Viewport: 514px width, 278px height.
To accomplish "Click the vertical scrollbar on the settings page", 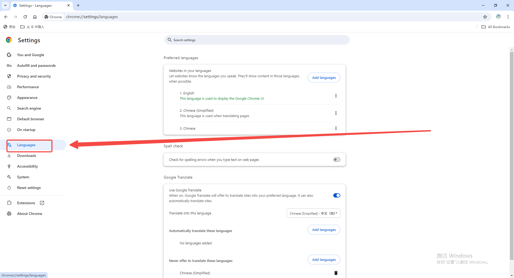I will 512,156.
